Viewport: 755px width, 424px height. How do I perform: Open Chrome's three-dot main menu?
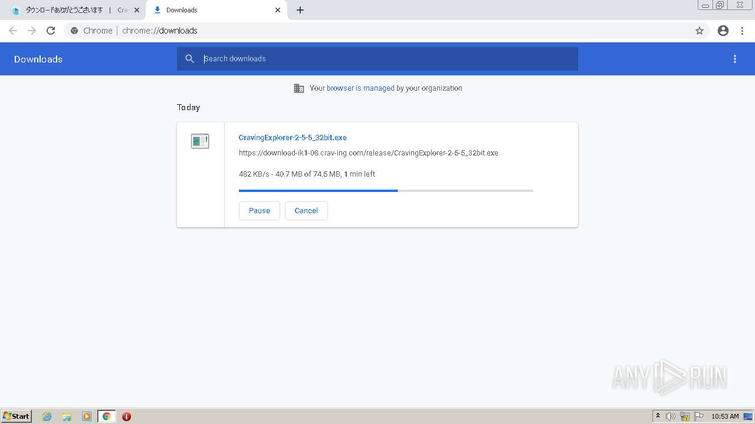pyautogui.click(x=743, y=31)
